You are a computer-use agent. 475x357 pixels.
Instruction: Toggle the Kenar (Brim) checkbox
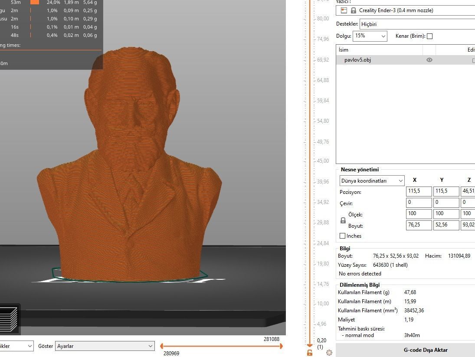click(429, 36)
